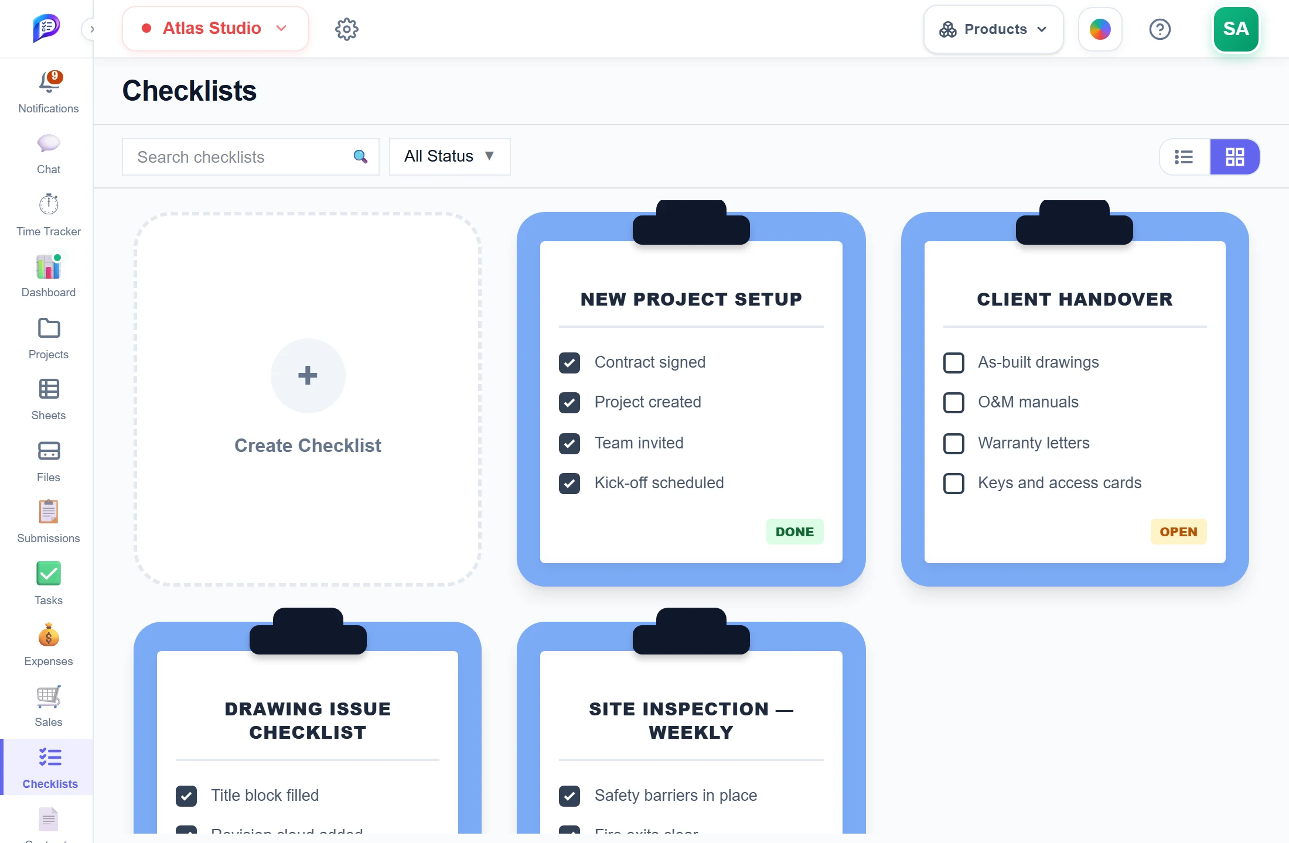
Task: Select Projects in the sidebar
Action: pos(49,338)
